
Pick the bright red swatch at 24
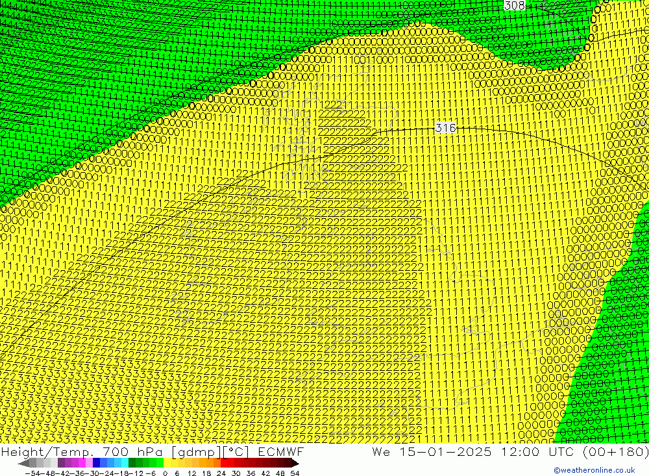tap(224, 463)
